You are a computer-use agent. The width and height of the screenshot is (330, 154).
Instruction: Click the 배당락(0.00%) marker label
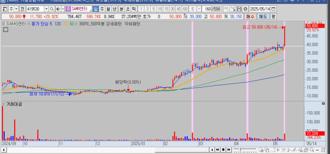click(128, 82)
